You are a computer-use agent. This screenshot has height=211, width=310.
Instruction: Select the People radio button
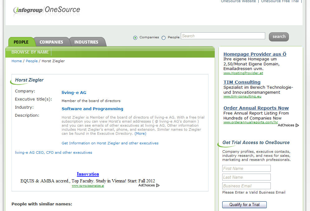pyautogui.click(x=163, y=38)
